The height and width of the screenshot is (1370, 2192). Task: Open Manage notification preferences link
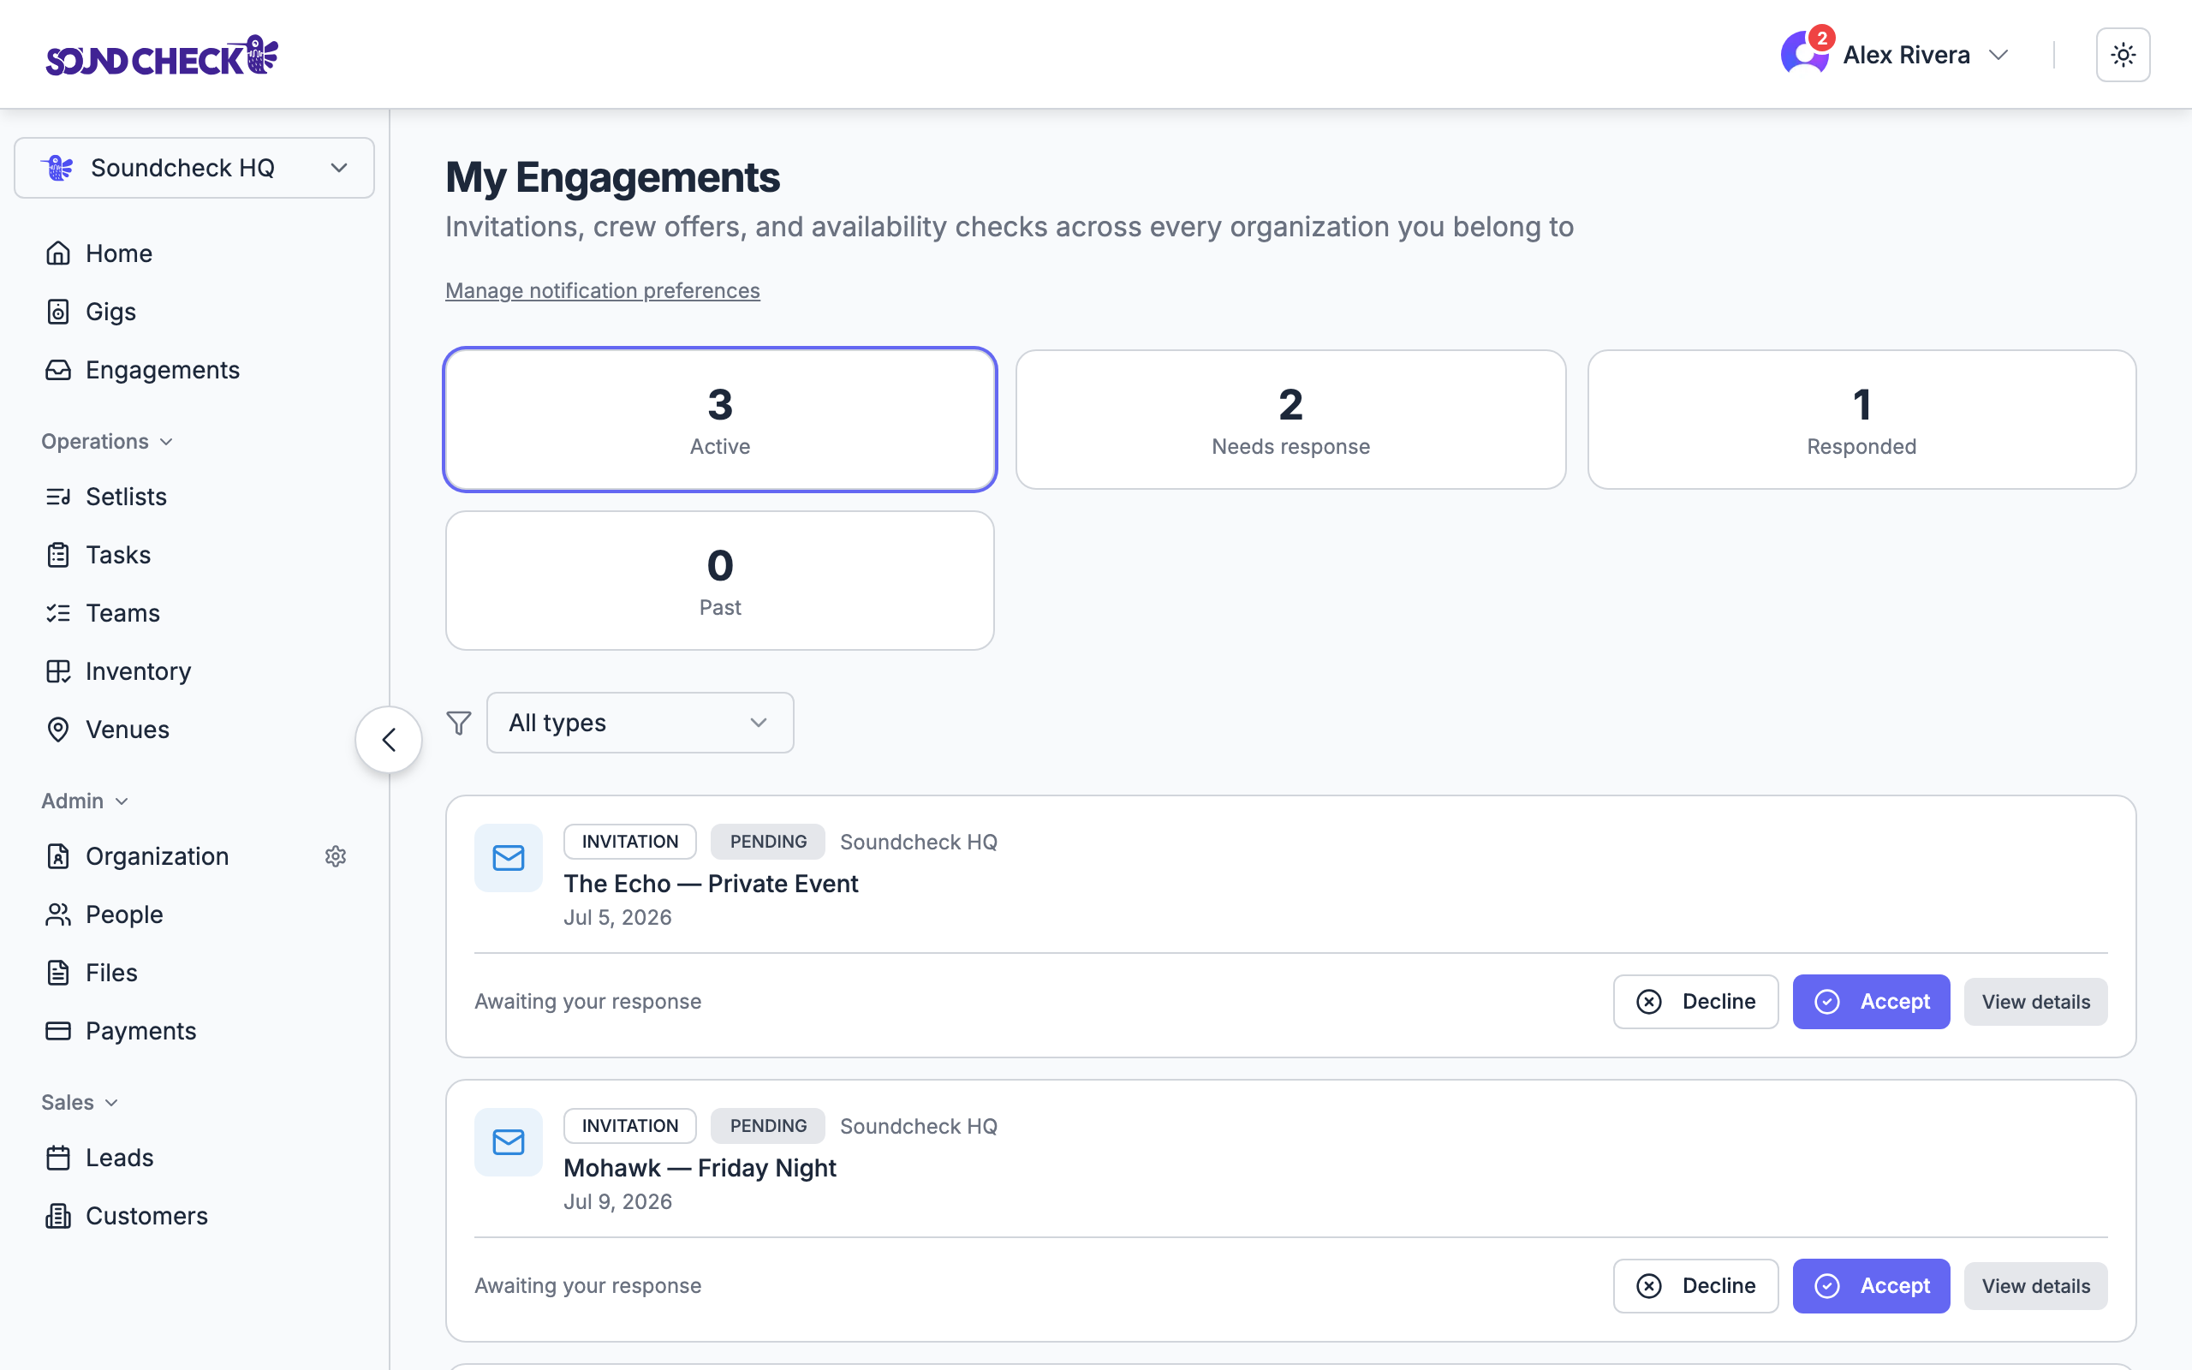pos(602,291)
